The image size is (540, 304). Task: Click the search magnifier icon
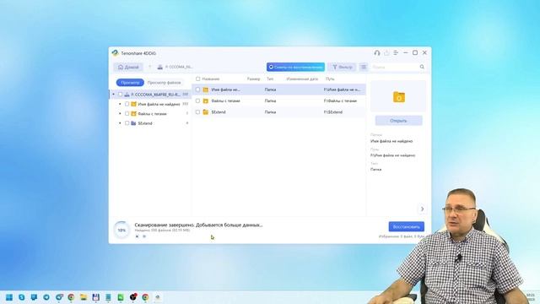pos(422,67)
